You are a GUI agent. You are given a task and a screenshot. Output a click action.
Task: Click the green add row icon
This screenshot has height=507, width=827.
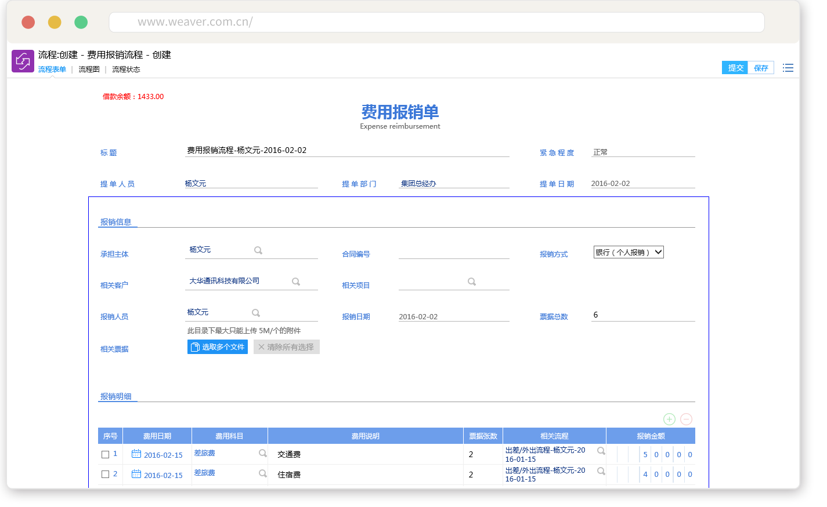coord(669,419)
